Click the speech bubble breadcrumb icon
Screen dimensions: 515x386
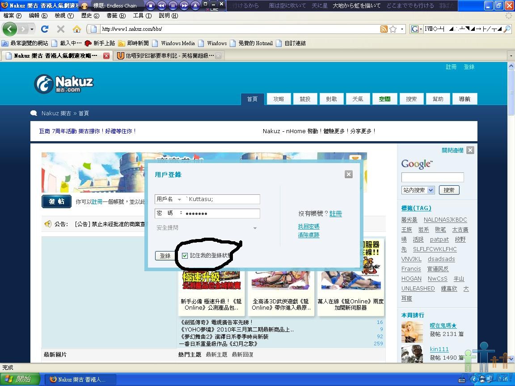[34, 113]
